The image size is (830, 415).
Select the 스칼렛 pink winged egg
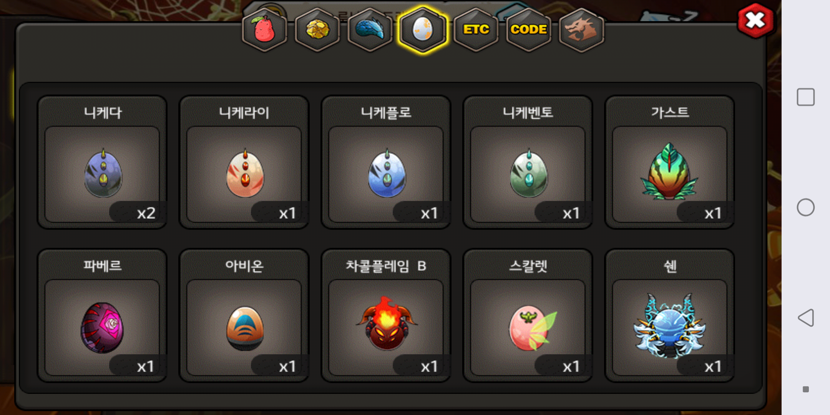click(528, 315)
